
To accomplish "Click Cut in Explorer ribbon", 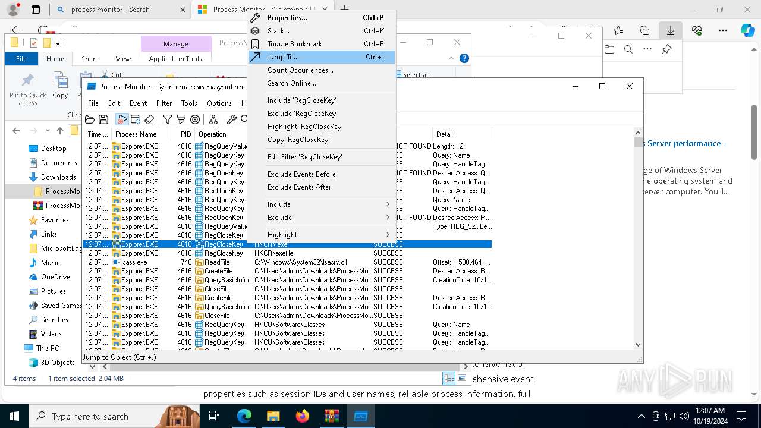I will click(x=111, y=75).
